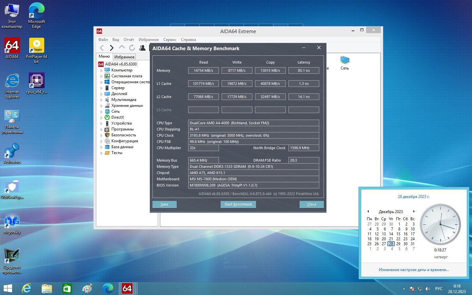Click the Up arrow in AIDA64 toolbar
This screenshot has height=295, width=472.
click(x=122, y=48)
